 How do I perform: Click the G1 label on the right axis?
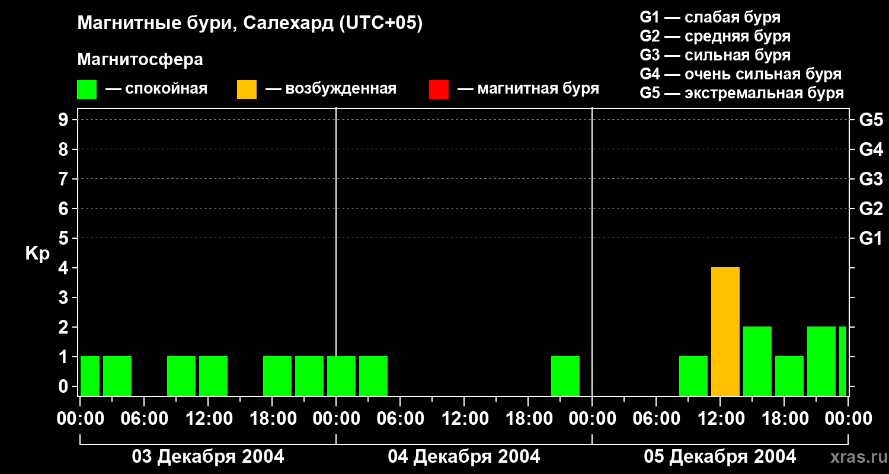pos(871,238)
